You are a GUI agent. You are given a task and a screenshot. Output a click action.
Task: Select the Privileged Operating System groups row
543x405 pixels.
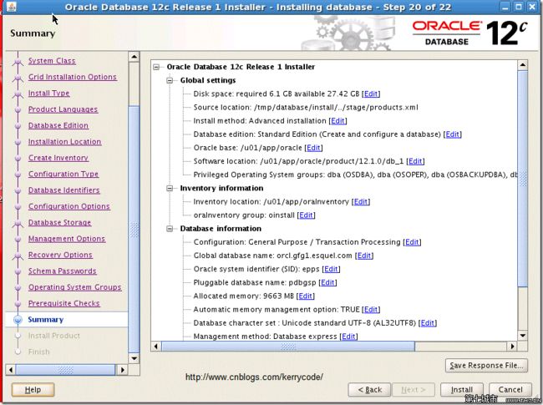355,175
